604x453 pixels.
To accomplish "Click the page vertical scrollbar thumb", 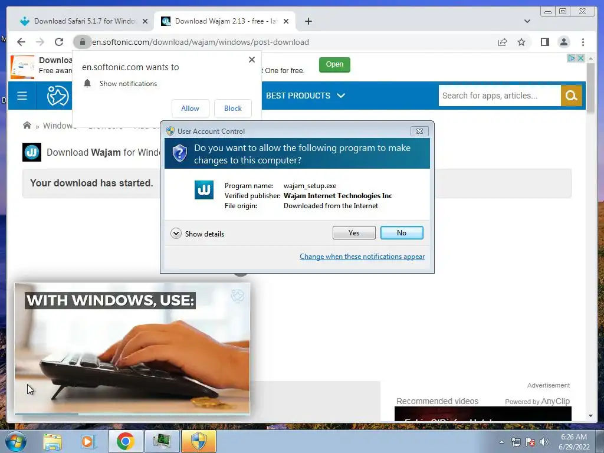I will pyautogui.click(x=591, y=88).
